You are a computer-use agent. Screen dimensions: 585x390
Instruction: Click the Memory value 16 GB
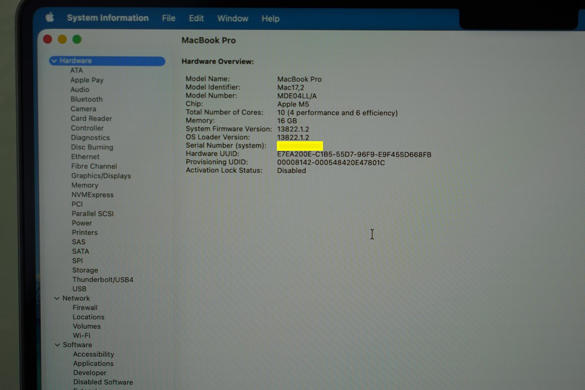click(x=287, y=121)
